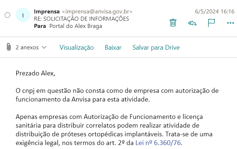Click the reply all arrows icon
237x149 pixels.
pyautogui.click(x=192, y=23)
